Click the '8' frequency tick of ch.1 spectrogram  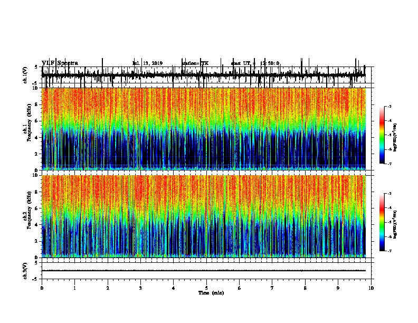pyautogui.click(x=37, y=104)
